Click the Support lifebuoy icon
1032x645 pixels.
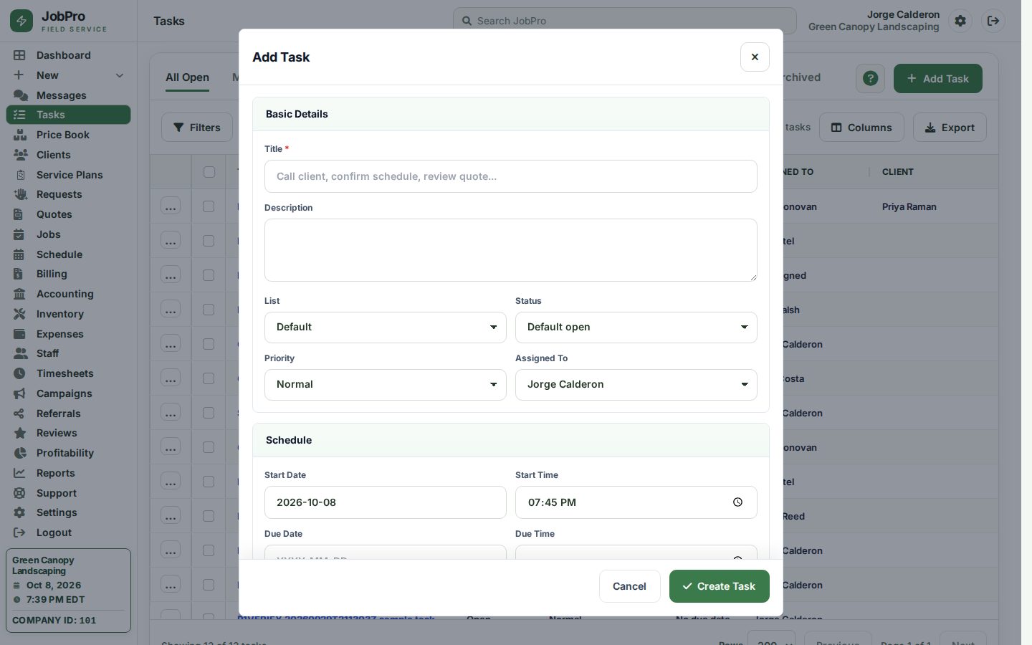pyautogui.click(x=19, y=493)
